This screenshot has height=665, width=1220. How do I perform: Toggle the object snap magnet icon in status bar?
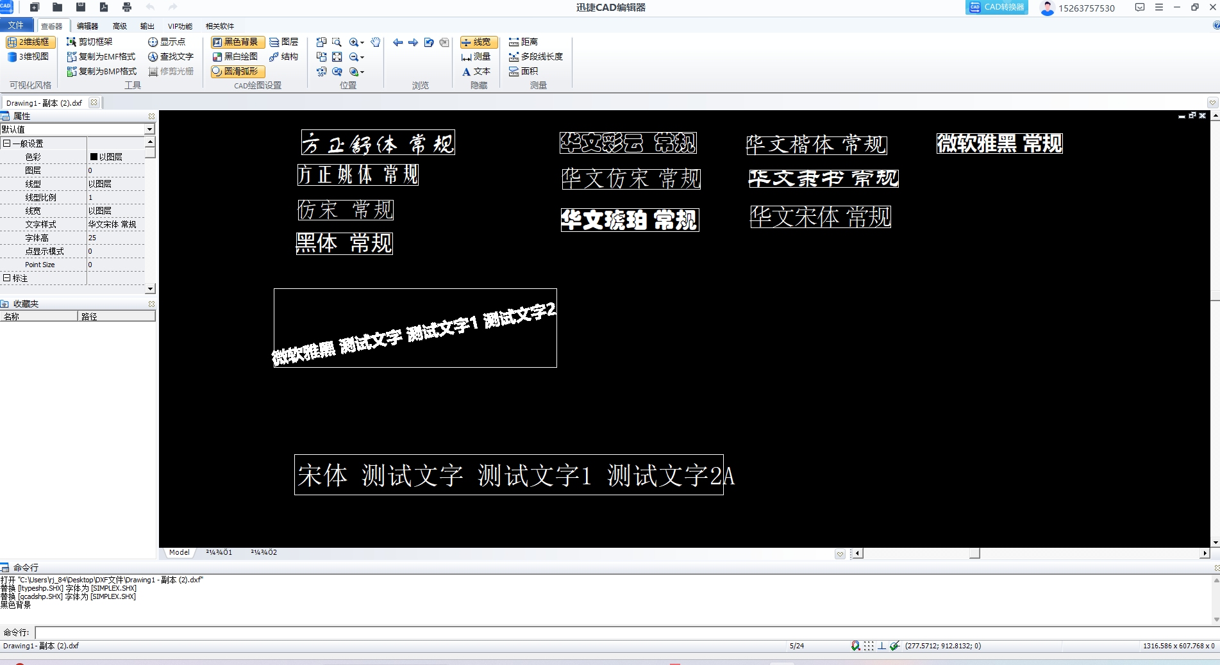(x=855, y=646)
